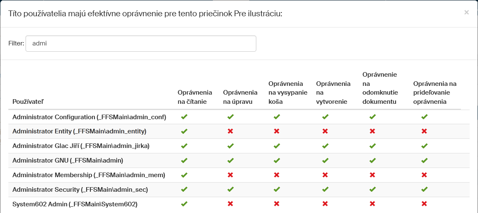This screenshot has width=478, height=213.
Task: Click the red edit cross for System602 Admin
Action: (x=230, y=204)
